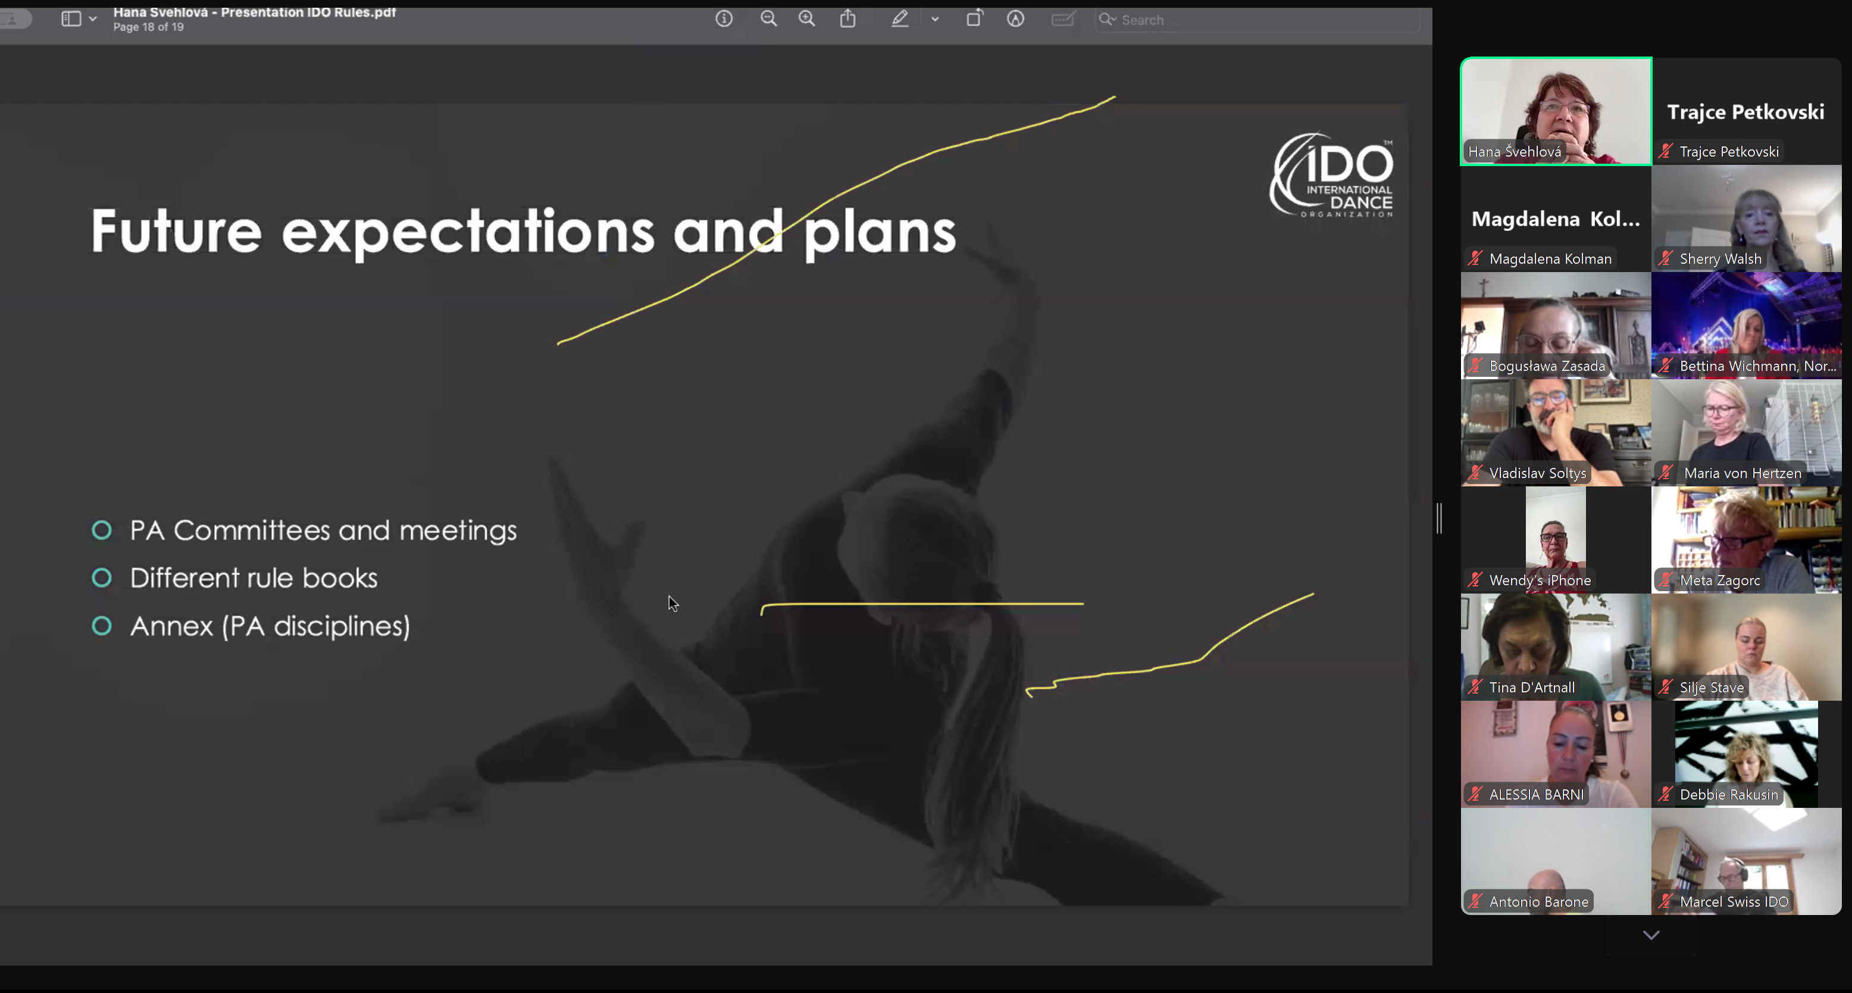Click Vladislav Soltys' muted mic indicator
Viewport: 1852px width, 993px height.
(x=1475, y=473)
